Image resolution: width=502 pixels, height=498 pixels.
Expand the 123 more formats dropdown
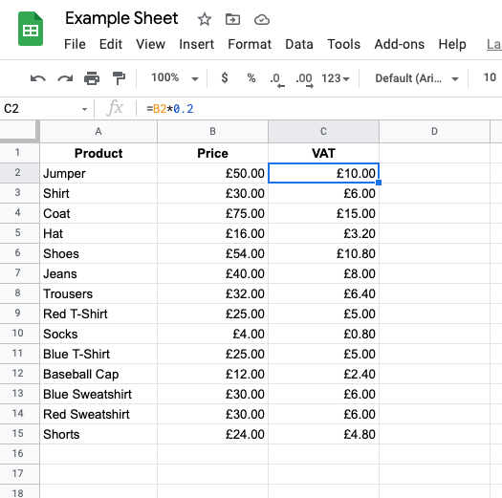pyautogui.click(x=336, y=78)
